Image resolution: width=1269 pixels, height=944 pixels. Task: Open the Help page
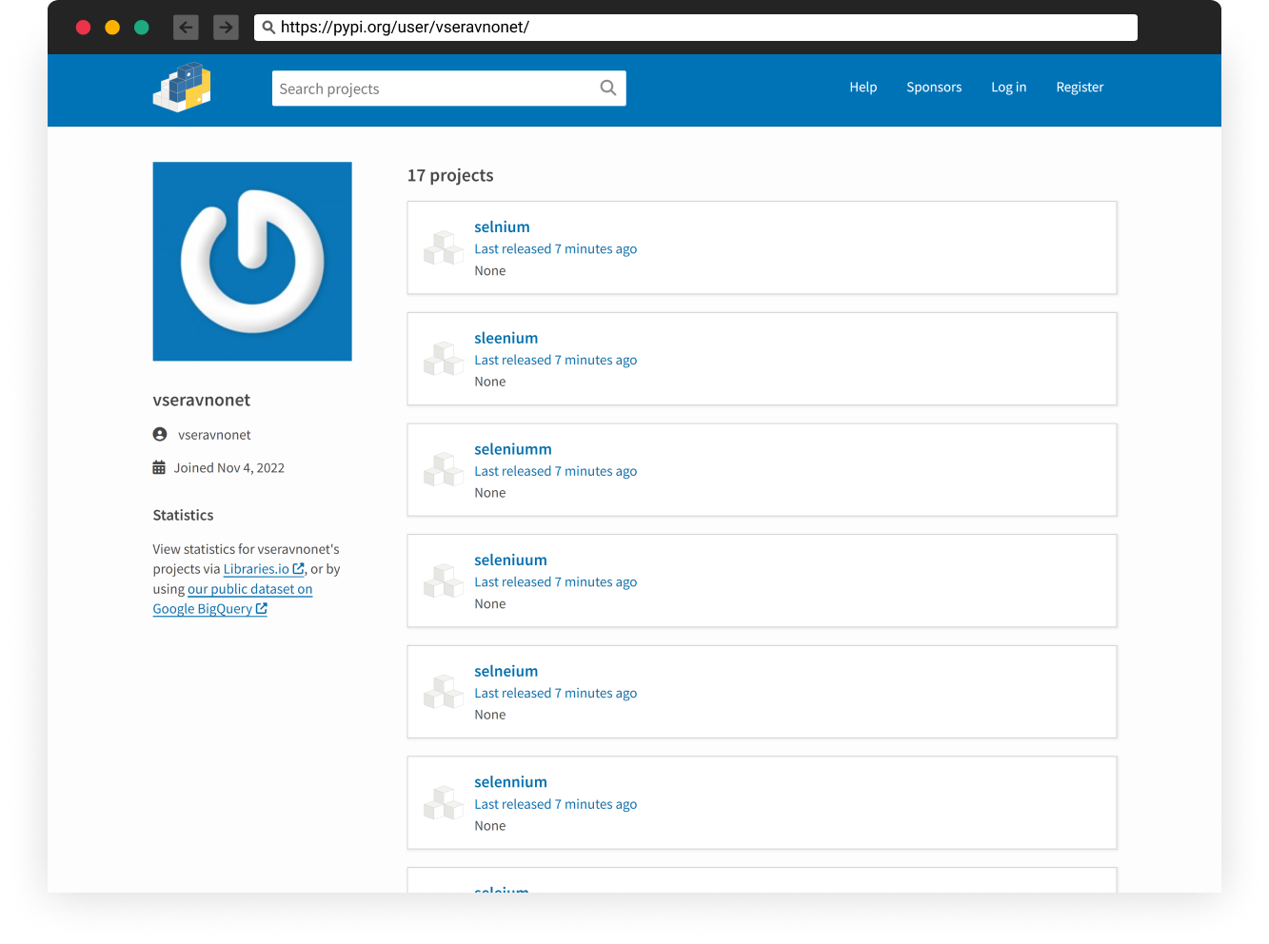[863, 88]
